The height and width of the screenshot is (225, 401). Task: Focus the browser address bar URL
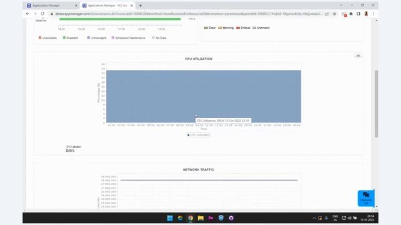[x=189, y=14]
